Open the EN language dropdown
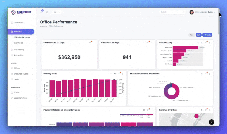The width and height of the screenshot is (227, 134). (x=56, y=12)
